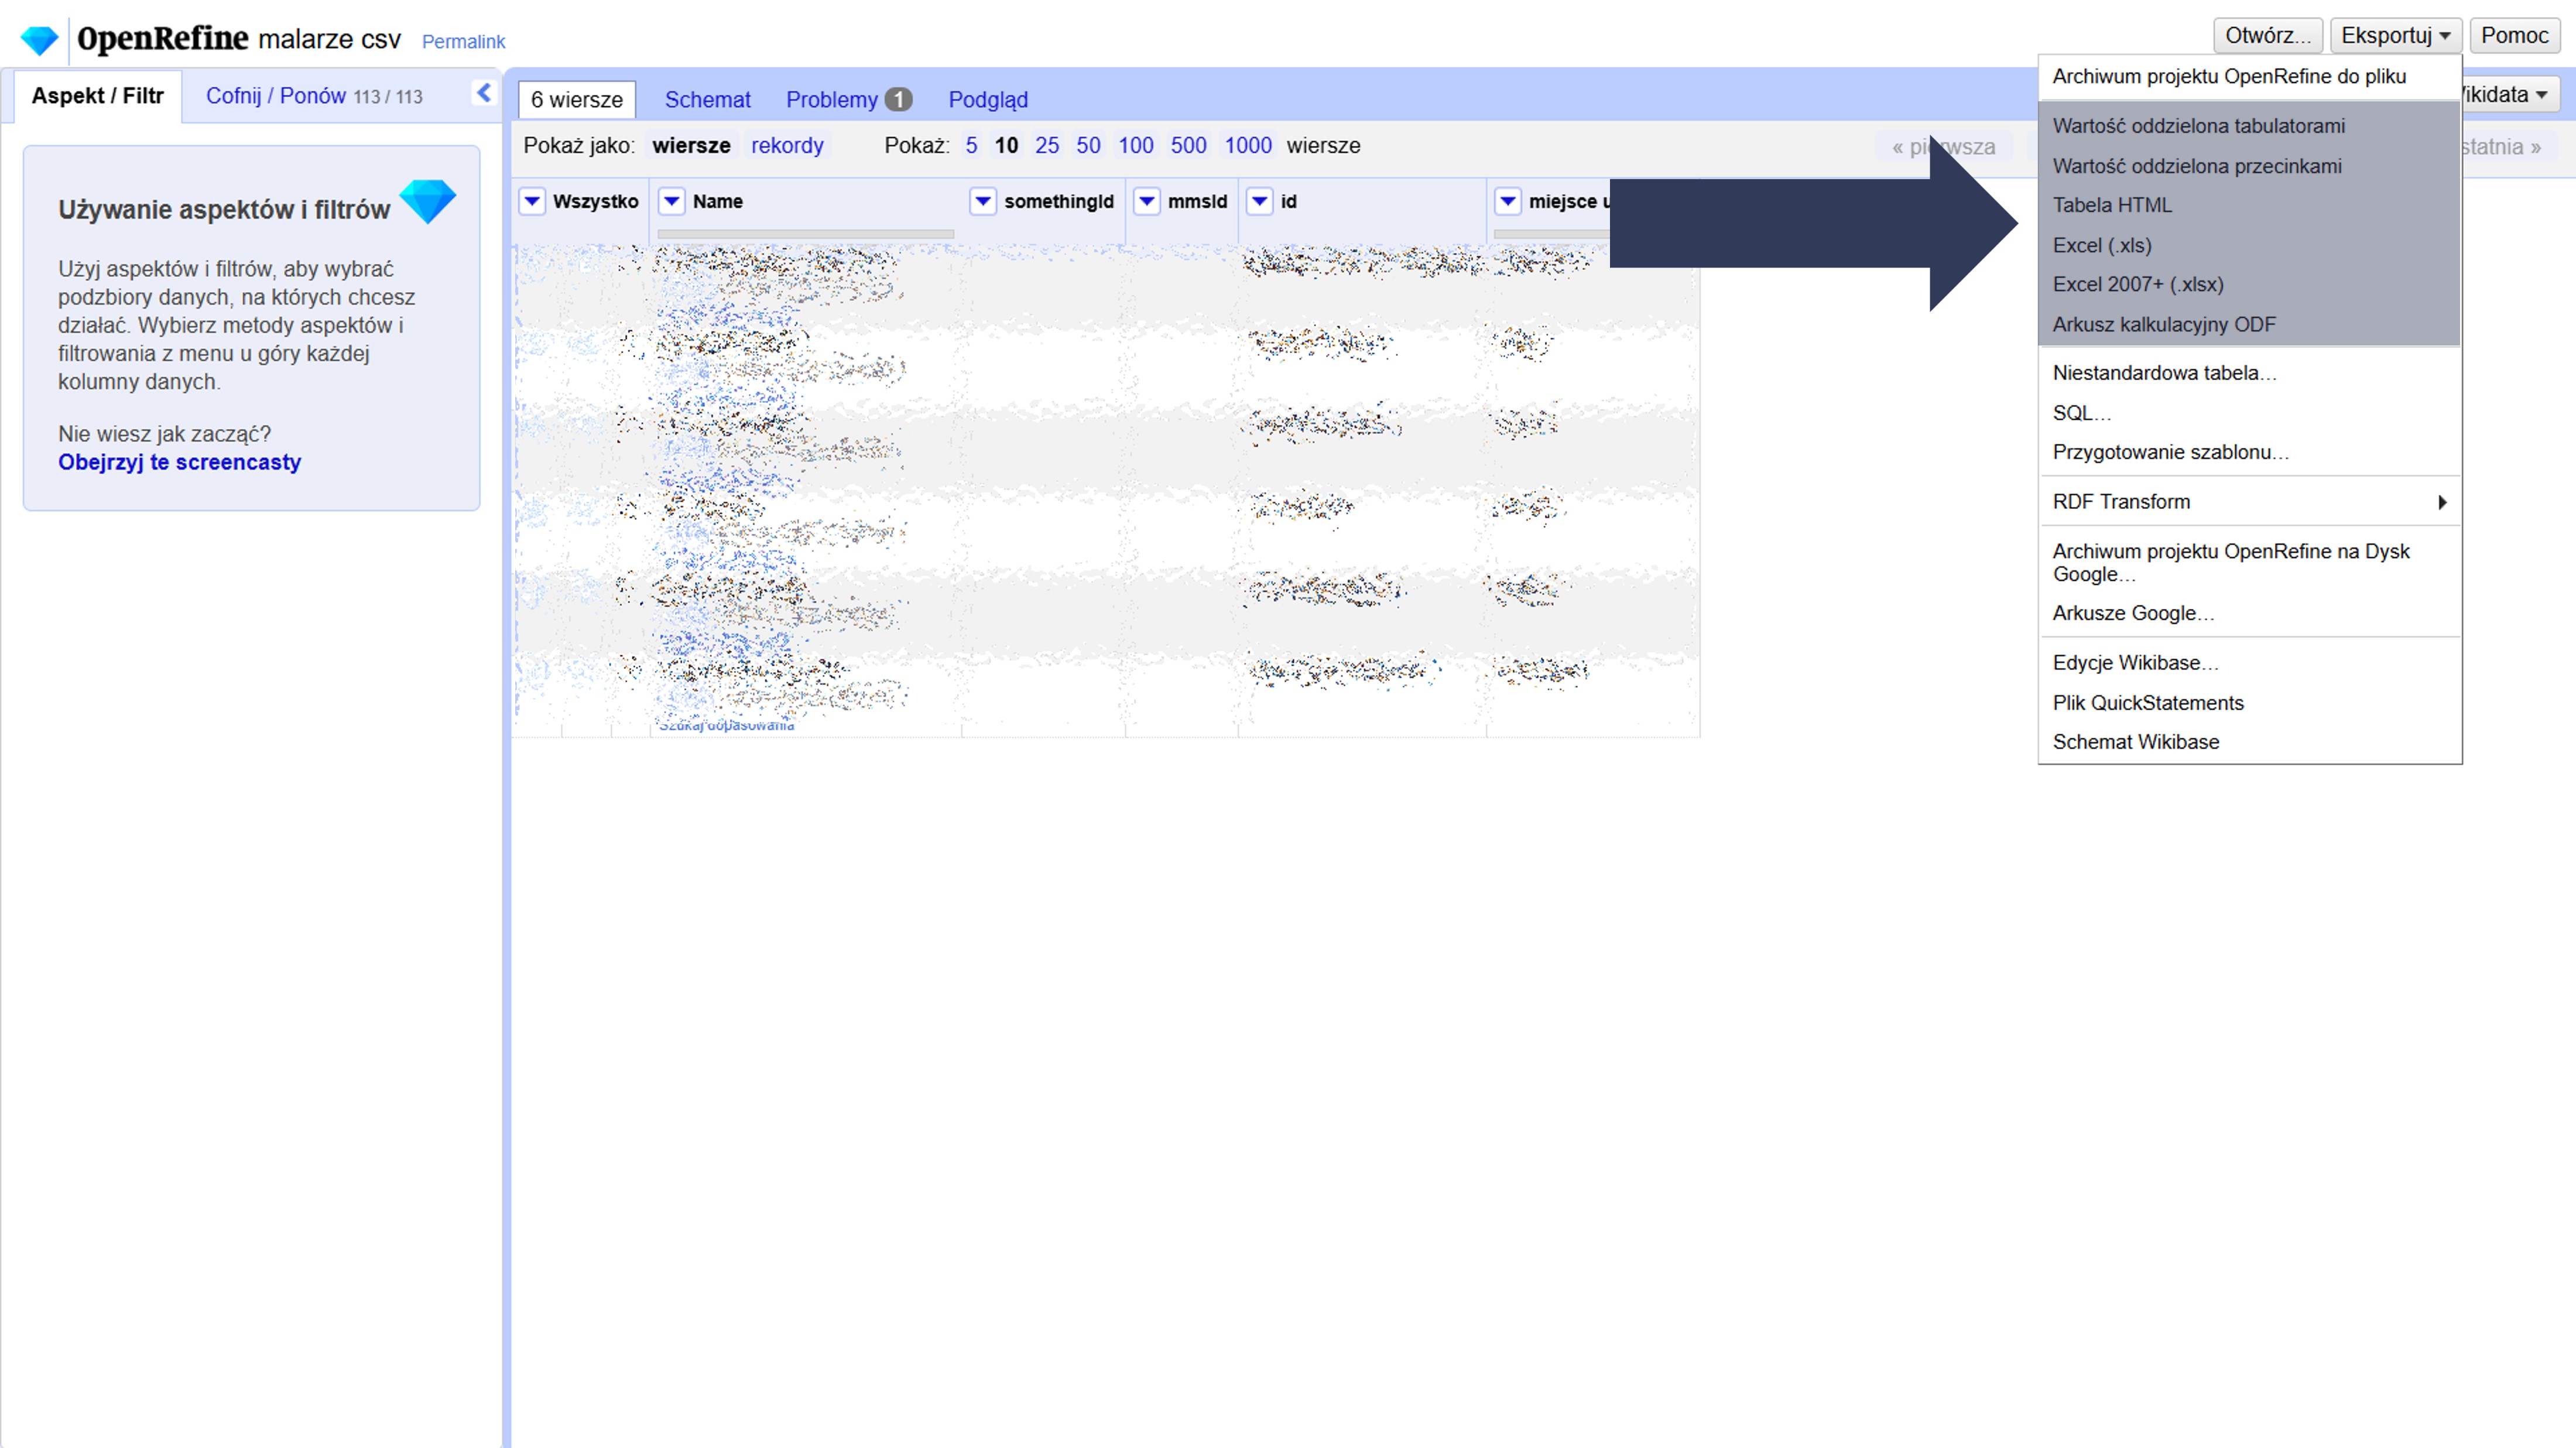2576x1448 pixels.
Task: Choose Wartość oddzielona przecinkami export
Action: pyautogui.click(x=2197, y=166)
